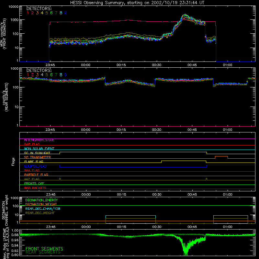Select detector 5 in rear segments legend
Image resolution: width=259 pixels, height=259 pixels.
(x=47, y=75)
